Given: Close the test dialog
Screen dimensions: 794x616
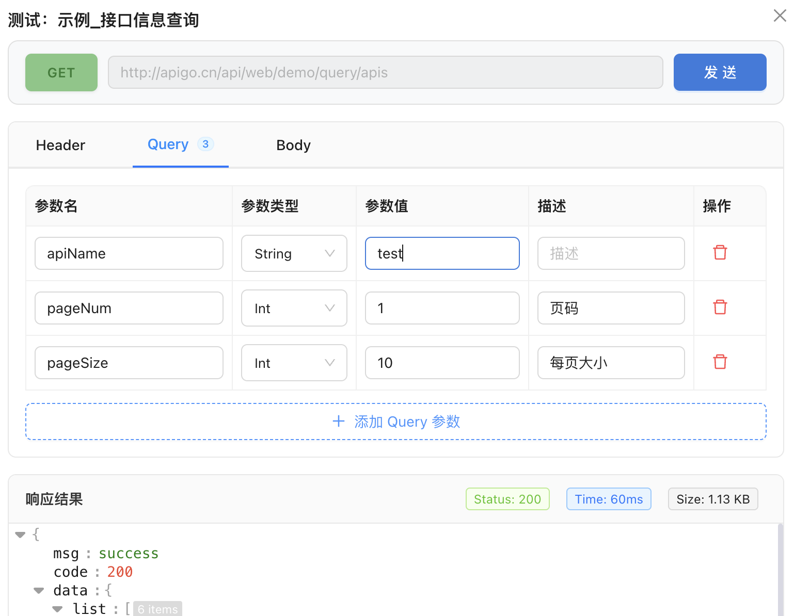Looking at the screenshot, I should click(x=780, y=15).
